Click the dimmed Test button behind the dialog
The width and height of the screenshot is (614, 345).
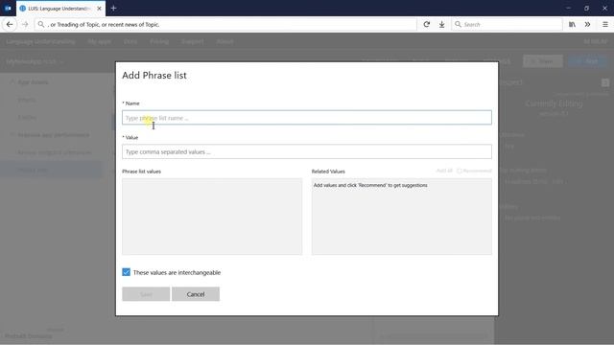pyautogui.click(x=588, y=61)
